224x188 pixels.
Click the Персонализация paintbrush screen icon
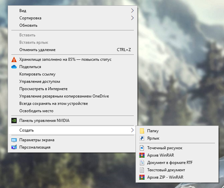(14, 147)
